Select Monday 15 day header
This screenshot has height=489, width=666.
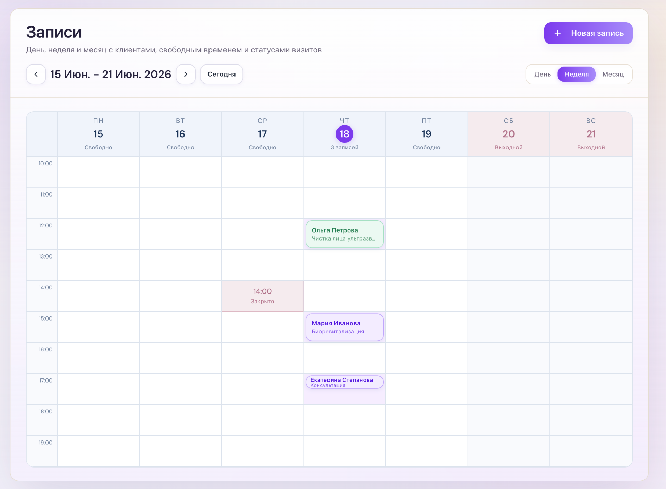[98, 134]
